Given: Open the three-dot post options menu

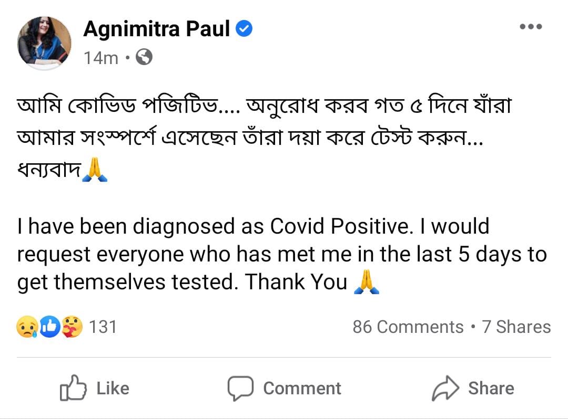Looking at the screenshot, I should [x=531, y=26].
